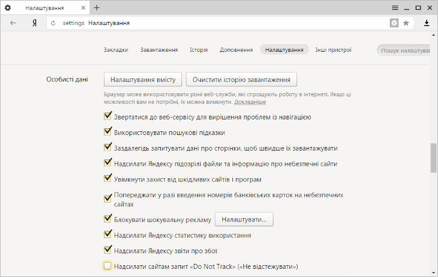Add a new tab with plus icon
Screen dimensions: 438x277
pos(96,8)
